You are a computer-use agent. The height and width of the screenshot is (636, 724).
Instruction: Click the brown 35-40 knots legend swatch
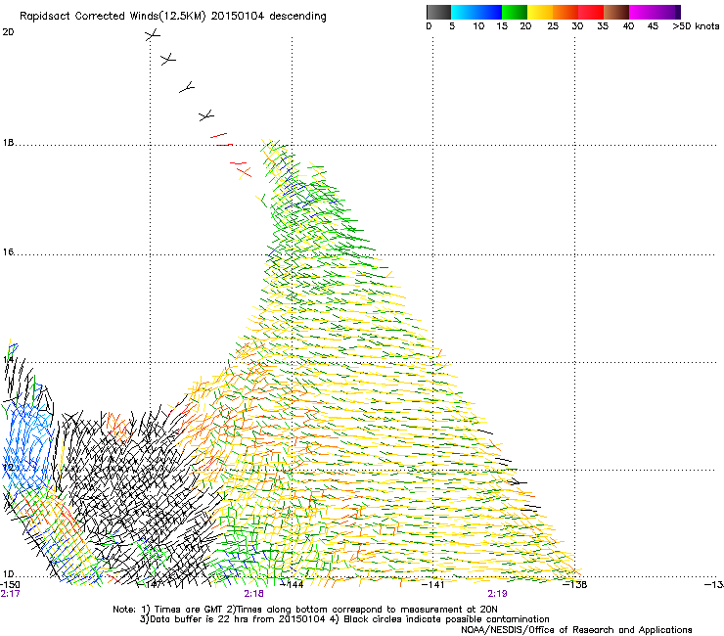(616, 12)
